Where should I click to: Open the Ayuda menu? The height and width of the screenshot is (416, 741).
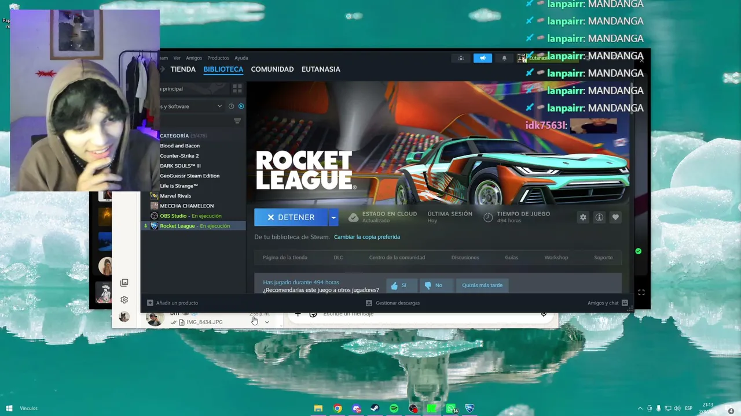pyautogui.click(x=241, y=58)
